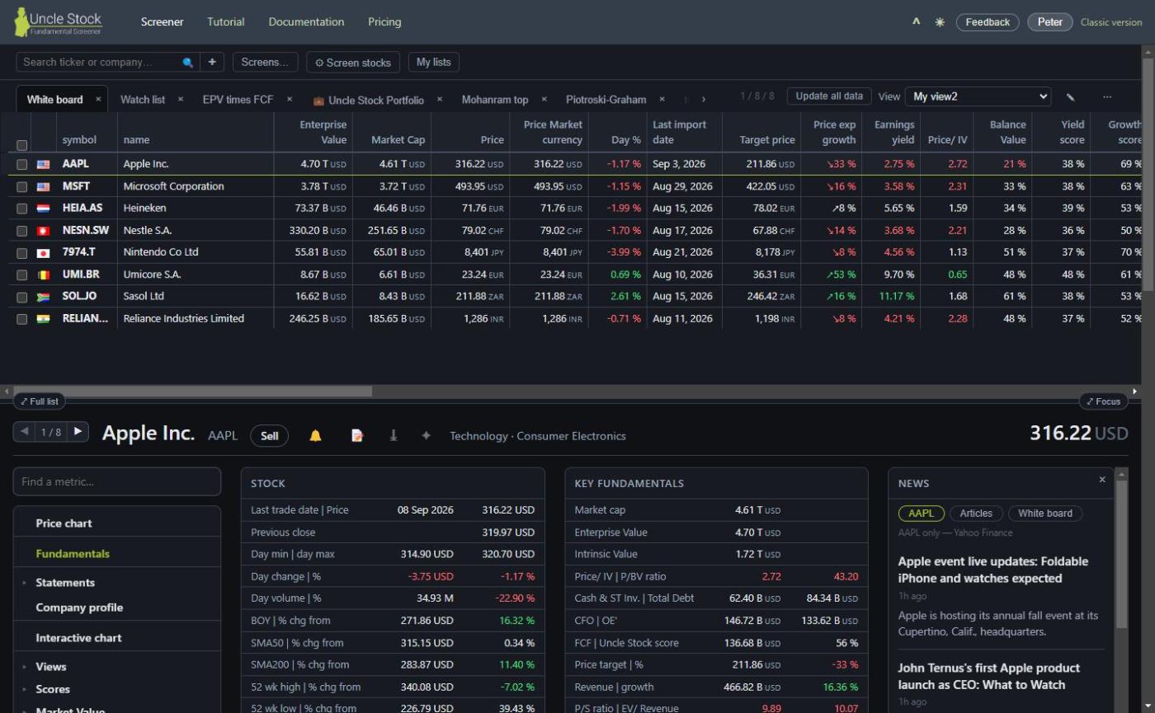
Task: Close the White board tab
Action: click(98, 99)
